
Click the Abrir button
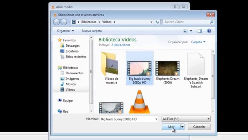pos(171,127)
